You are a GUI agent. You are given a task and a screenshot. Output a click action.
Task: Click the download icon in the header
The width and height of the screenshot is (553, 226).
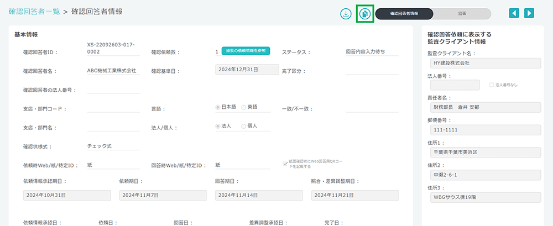346,13
